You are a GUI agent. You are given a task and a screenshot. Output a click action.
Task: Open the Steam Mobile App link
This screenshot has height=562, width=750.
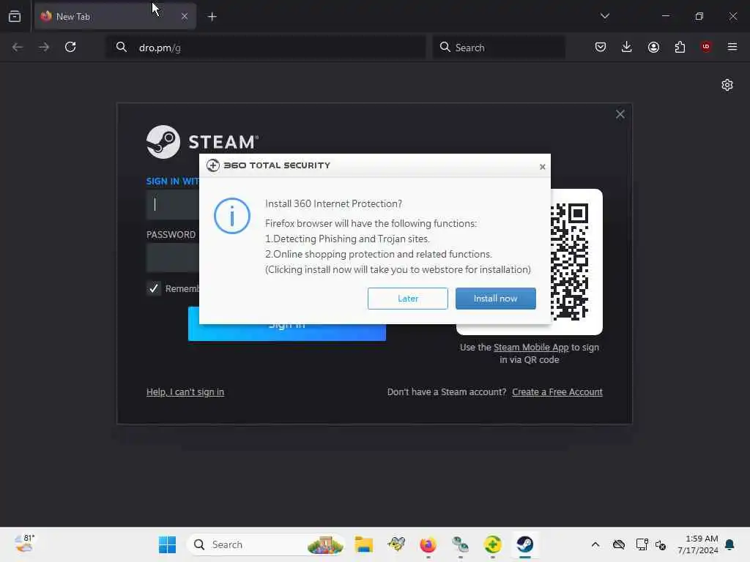tap(531, 348)
